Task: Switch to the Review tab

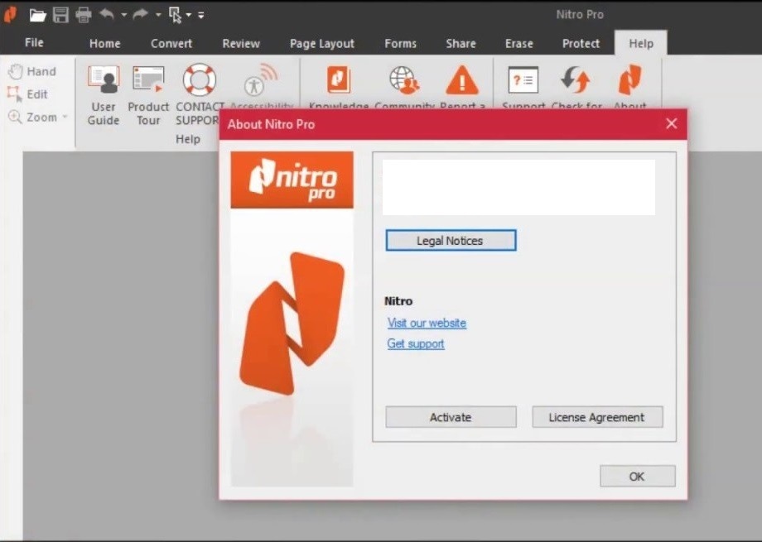Action: 241,43
